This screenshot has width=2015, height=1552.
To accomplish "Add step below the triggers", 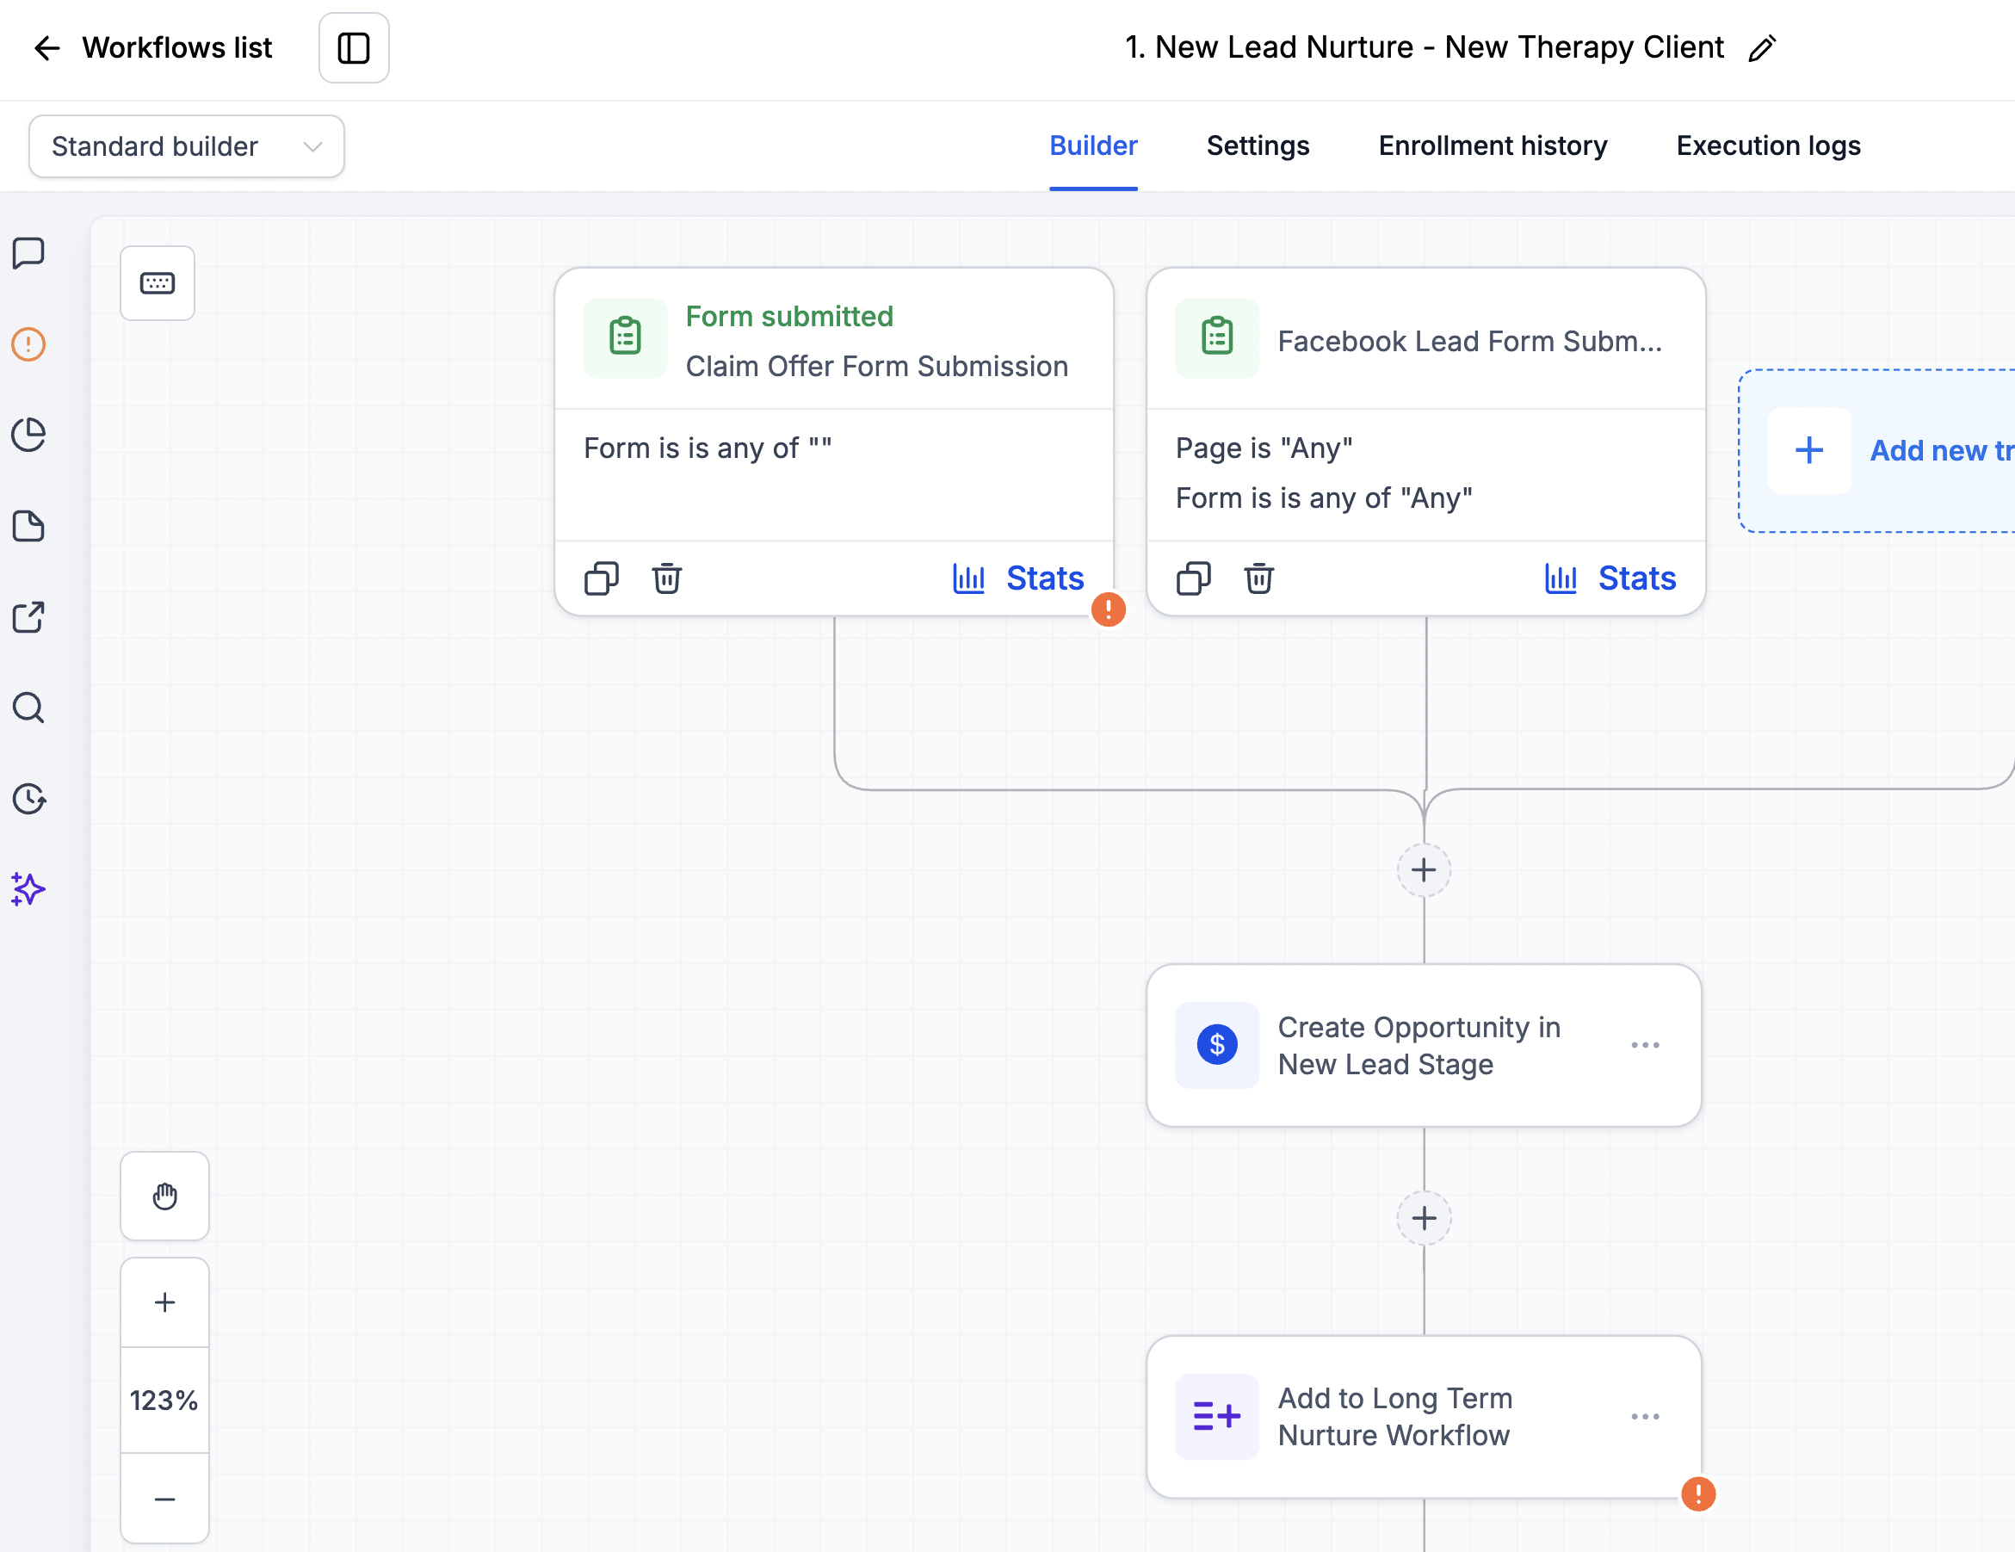I will click(1425, 870).
